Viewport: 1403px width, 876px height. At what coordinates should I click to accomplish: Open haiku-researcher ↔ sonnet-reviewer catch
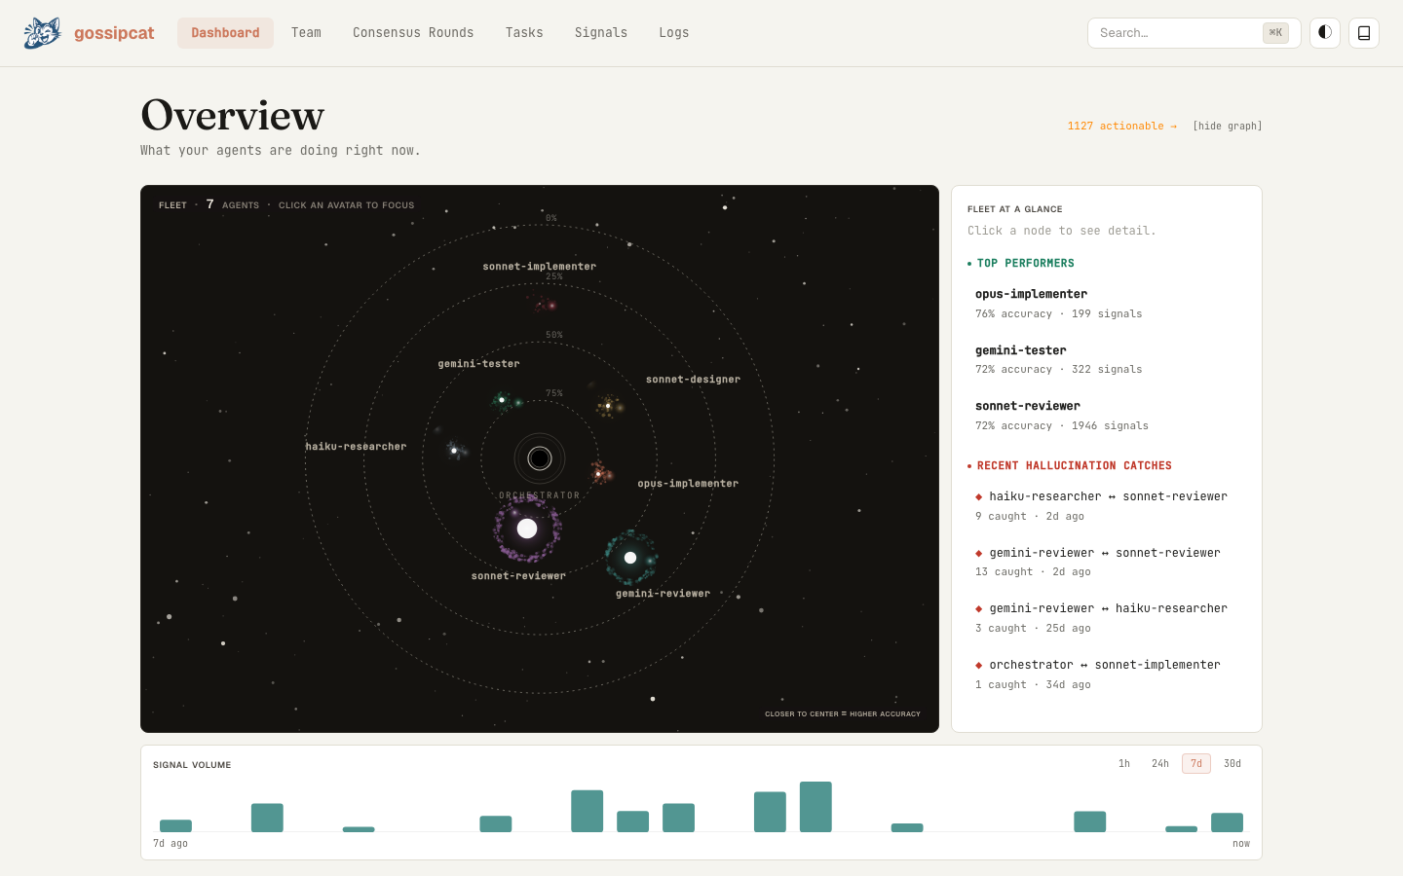pyautogui.click(x=1107, y=506)
